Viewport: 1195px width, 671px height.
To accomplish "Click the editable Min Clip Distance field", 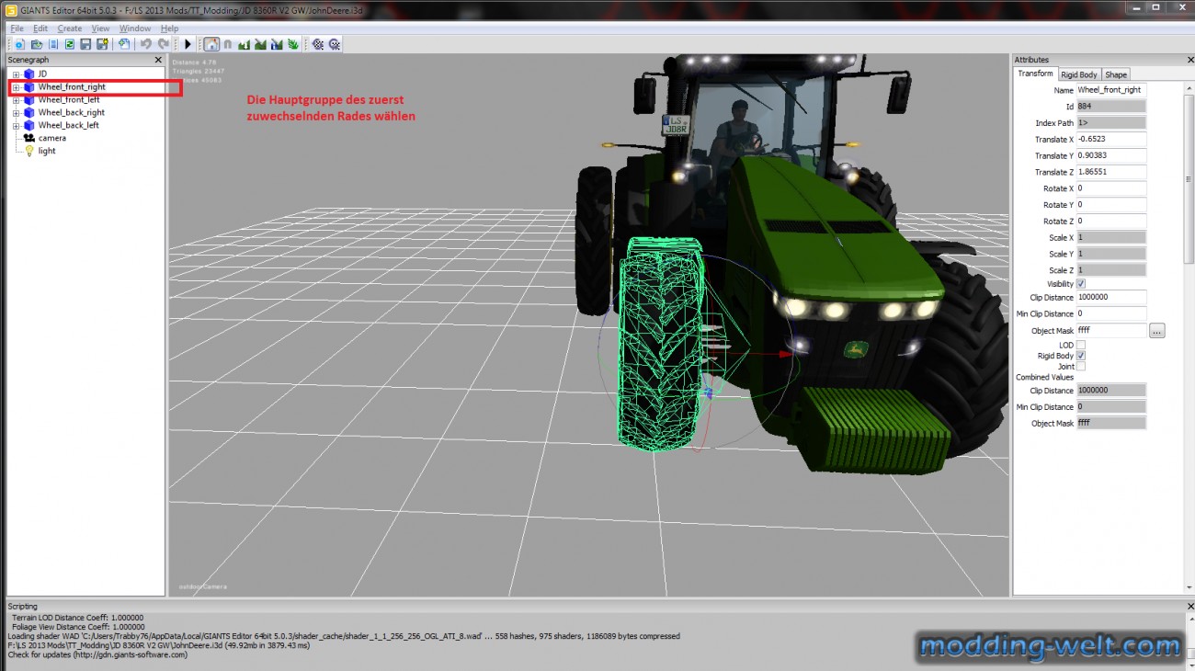I will click(x=1111, y=314).
